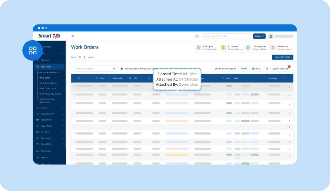Open the megaphone announcements icon

pyautogui.click(x=197, y=36)
